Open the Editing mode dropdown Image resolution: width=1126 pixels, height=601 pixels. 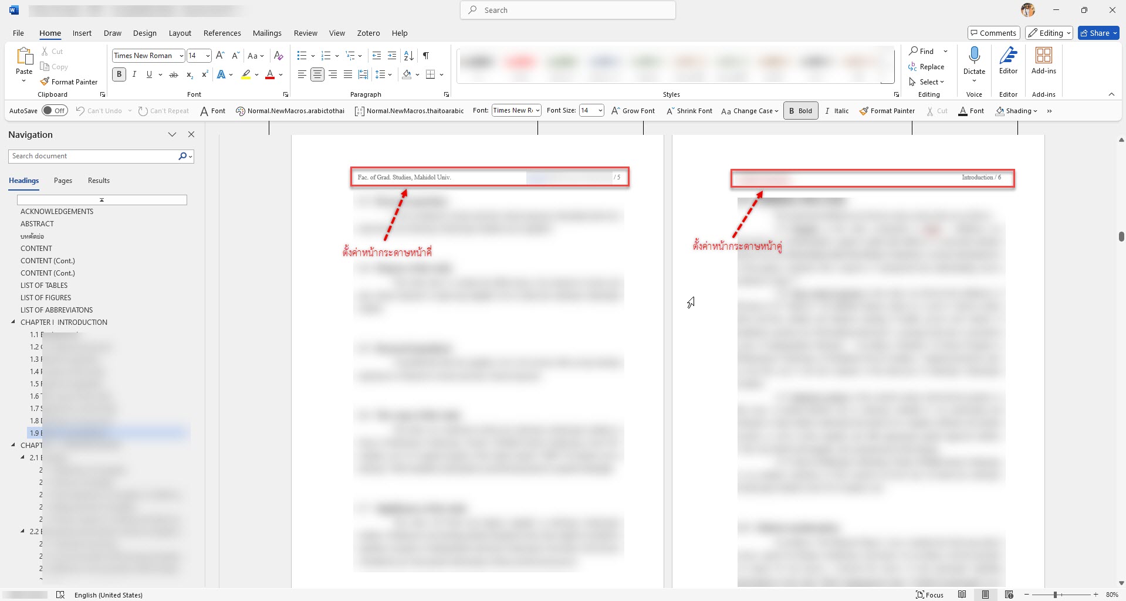tap(1050, 33)
